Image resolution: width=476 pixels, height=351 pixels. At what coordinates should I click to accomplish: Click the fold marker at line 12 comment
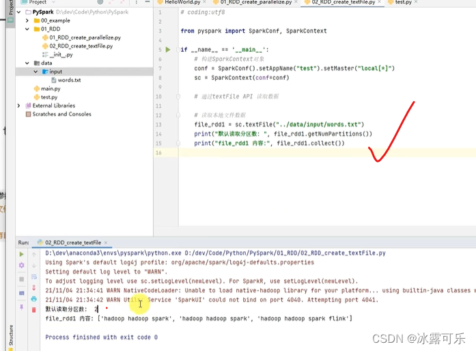(x=178, y=115)
